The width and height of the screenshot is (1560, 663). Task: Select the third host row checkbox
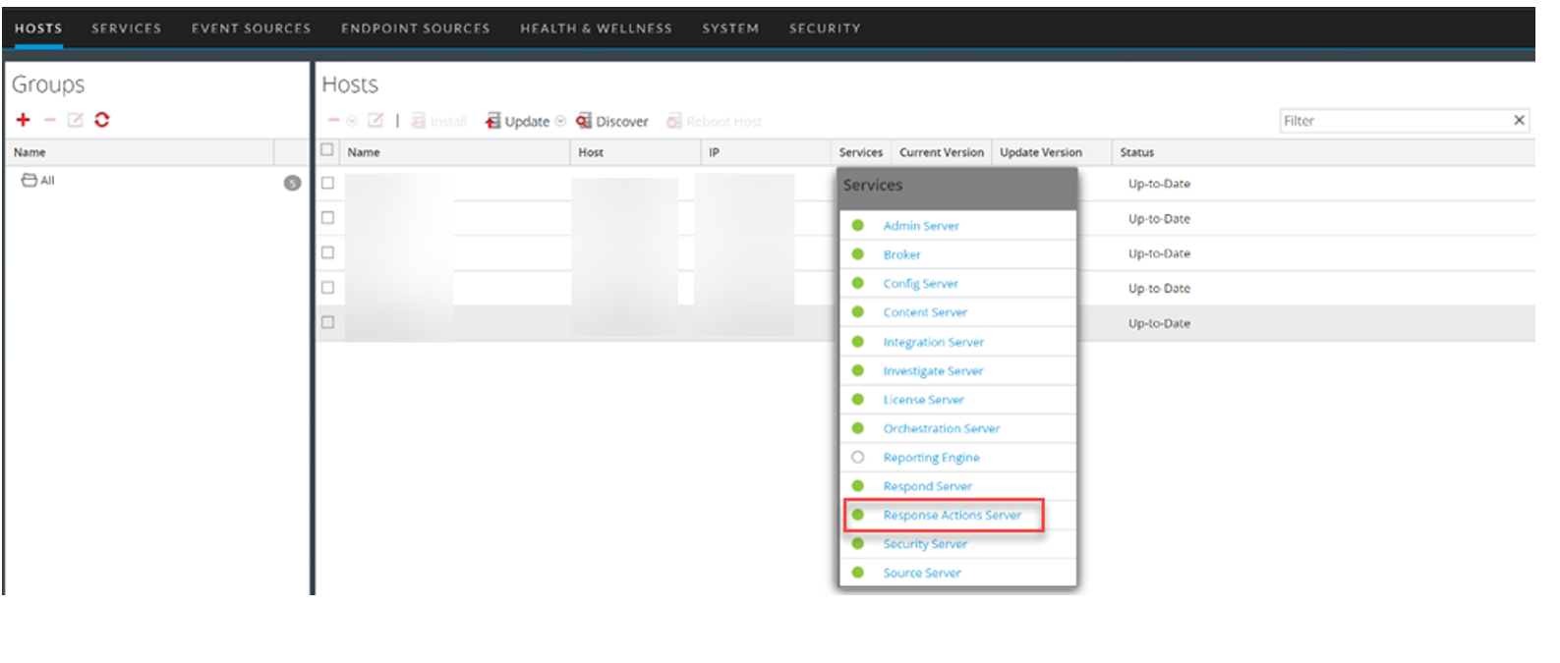[x=327, y=252]
